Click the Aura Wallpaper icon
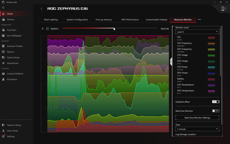Viewport: 230px width, 144px height. 3,35
